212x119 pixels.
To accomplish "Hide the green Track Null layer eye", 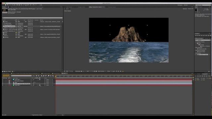I will coord(2,85).
